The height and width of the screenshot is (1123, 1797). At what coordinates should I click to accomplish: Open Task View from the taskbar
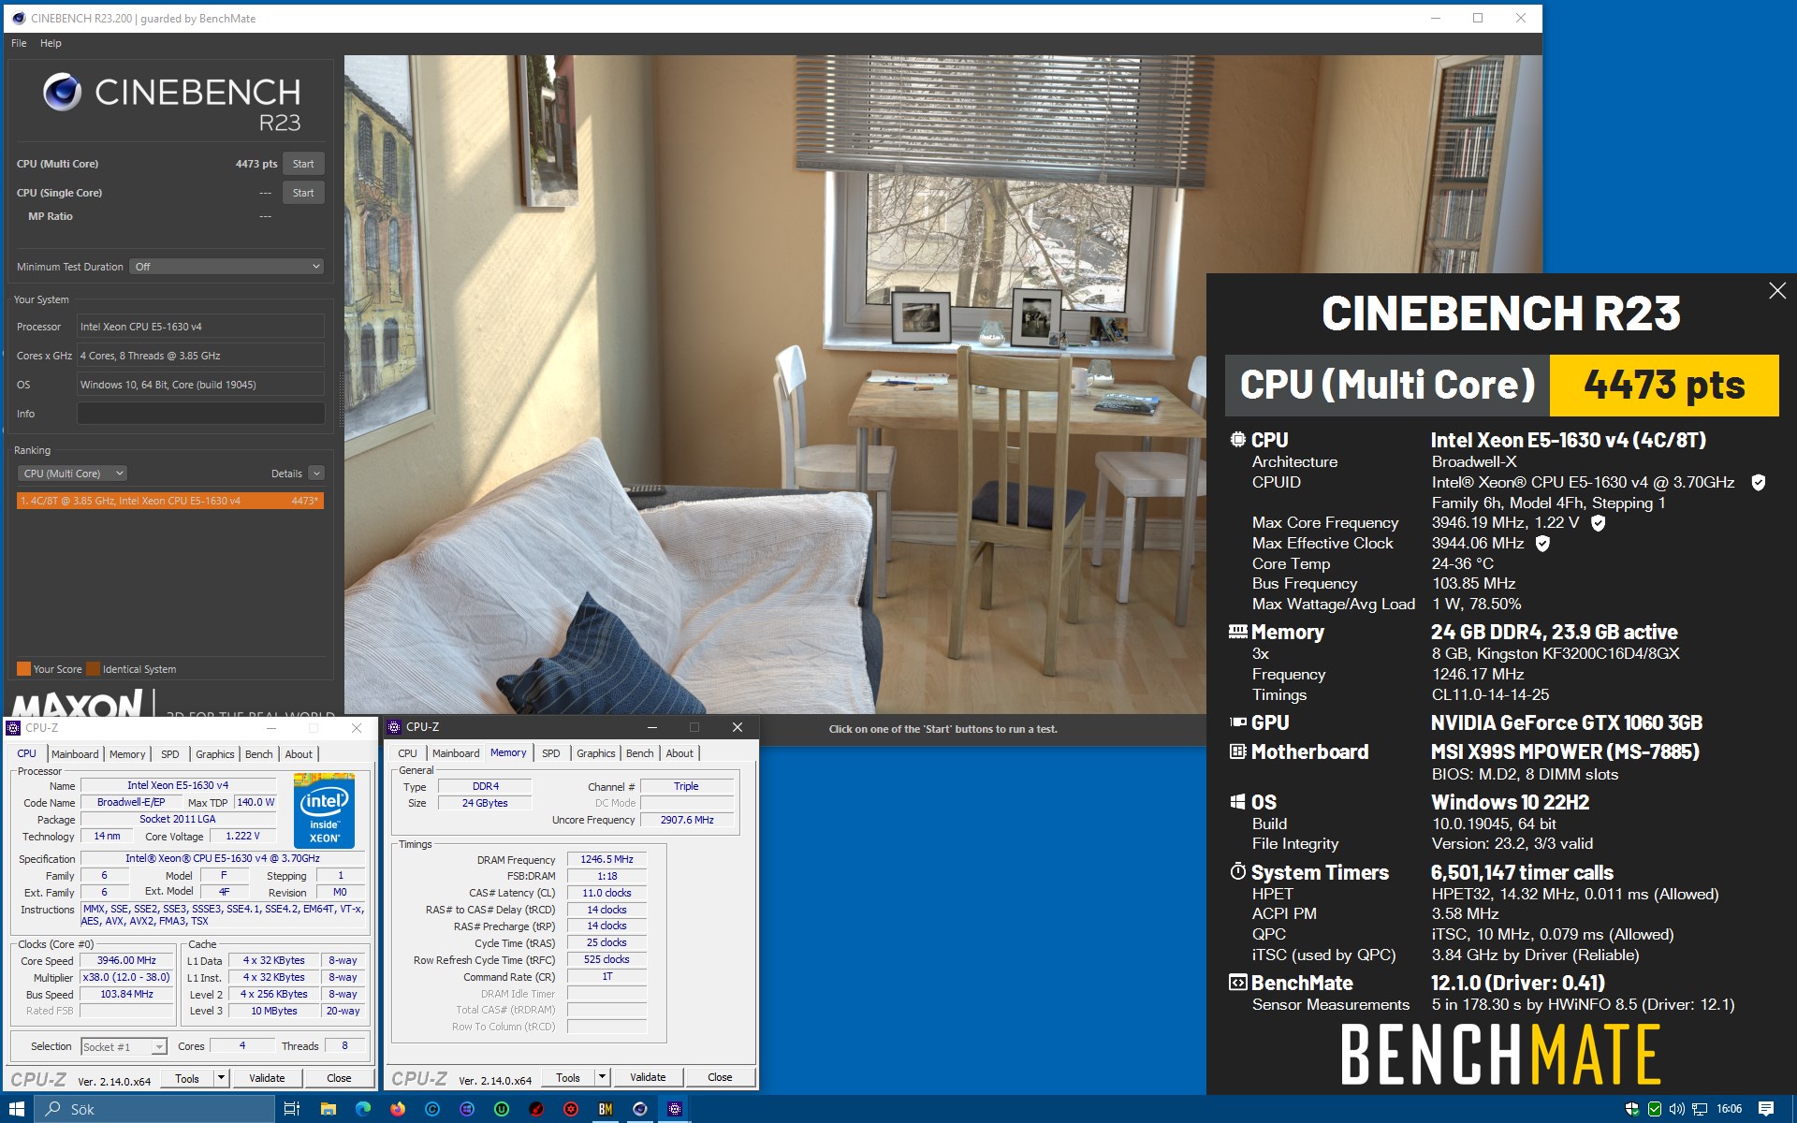(292, 1109)
